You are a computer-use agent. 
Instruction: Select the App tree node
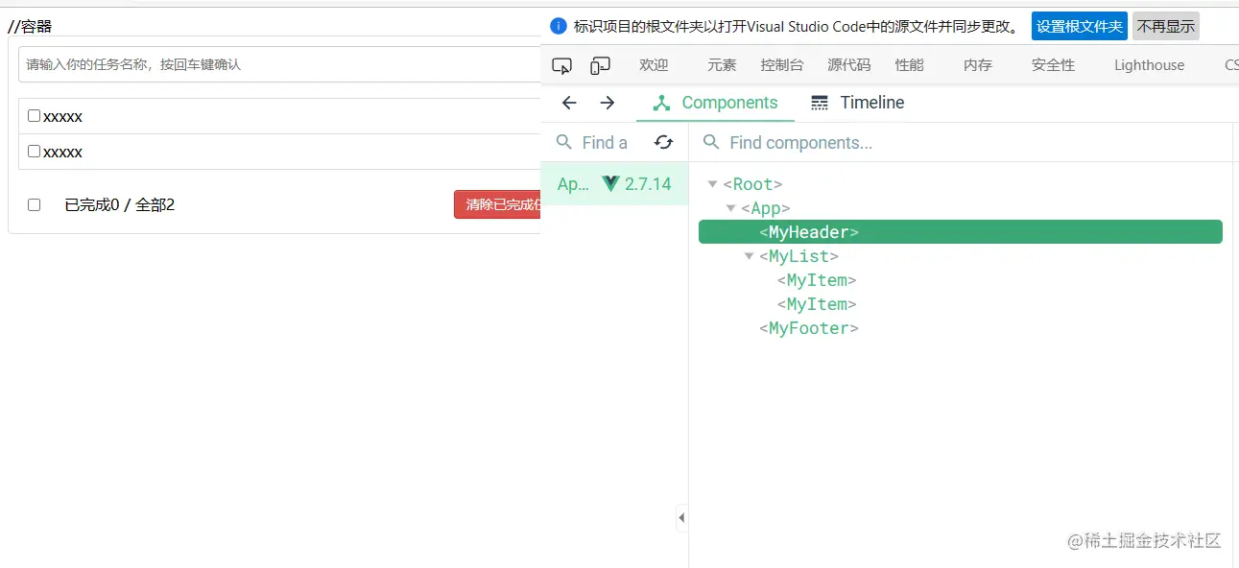pyautogui.click(x=766, y=208)
